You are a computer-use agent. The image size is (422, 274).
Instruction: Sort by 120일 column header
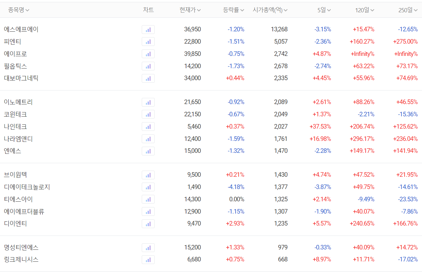pyautogui.click(x=365, y=10)
